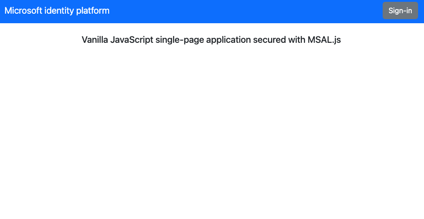Click the MSAL.js application heading text

[x=211, y=40]
